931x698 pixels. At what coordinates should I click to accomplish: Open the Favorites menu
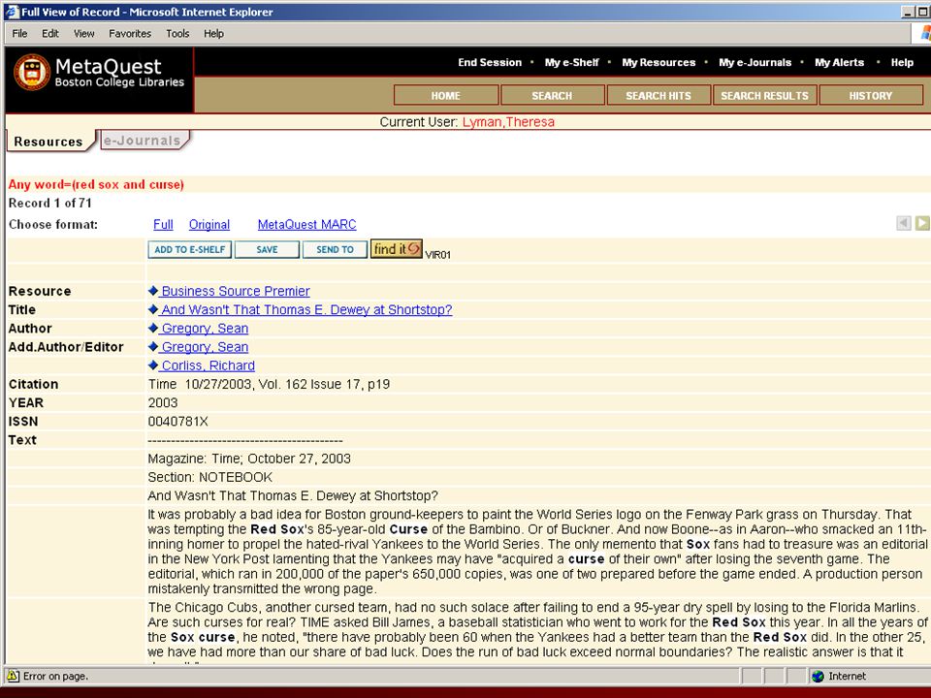pyautogui.click(x=130, y=33)
